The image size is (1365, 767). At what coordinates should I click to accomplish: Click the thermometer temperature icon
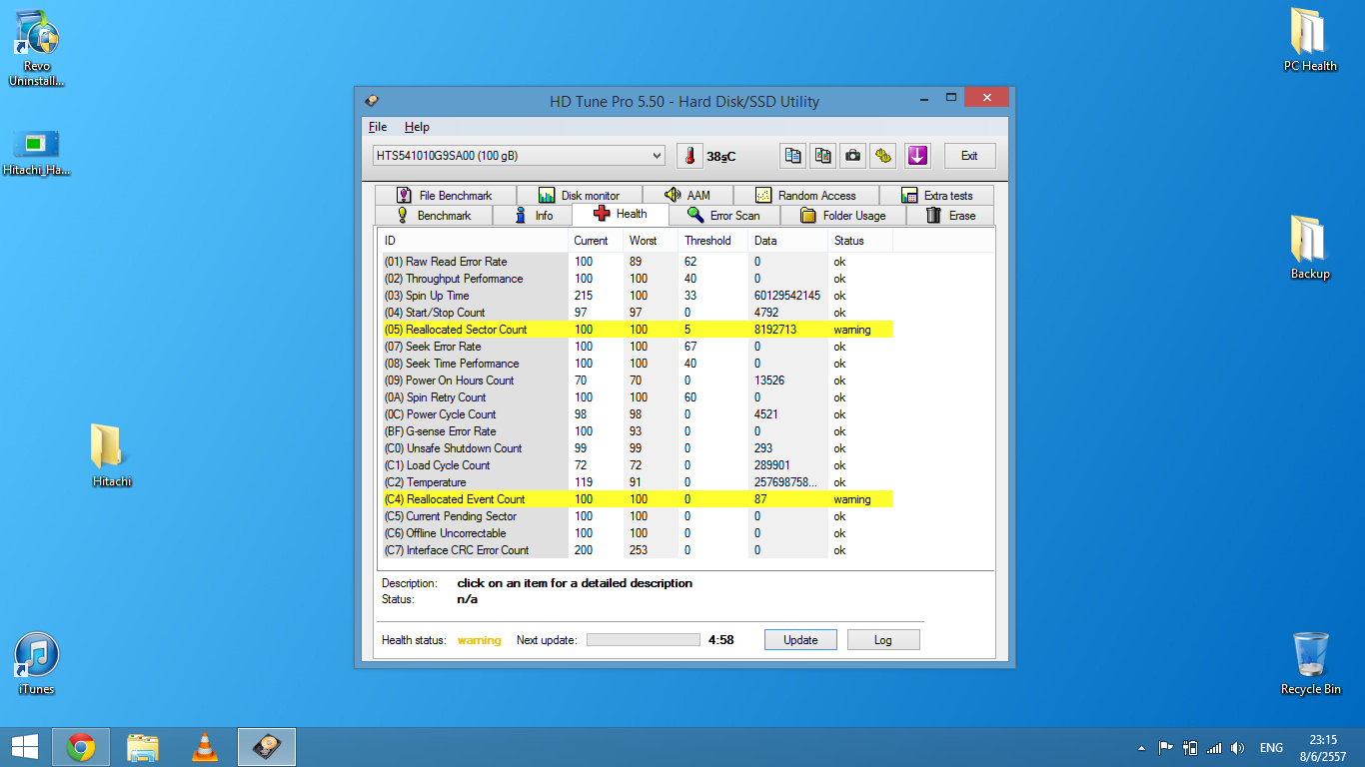click(689, 156)
